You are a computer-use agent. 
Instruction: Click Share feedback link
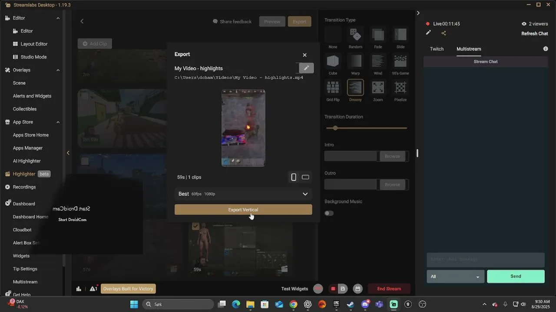[232, 22]
